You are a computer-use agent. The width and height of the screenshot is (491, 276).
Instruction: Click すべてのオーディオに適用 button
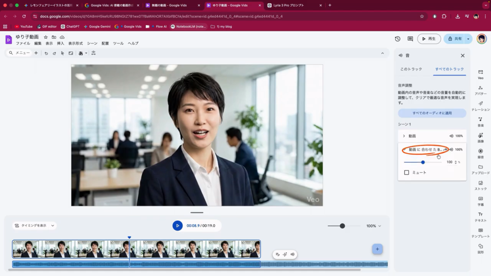pyautogui.click(x=432, y=113)
